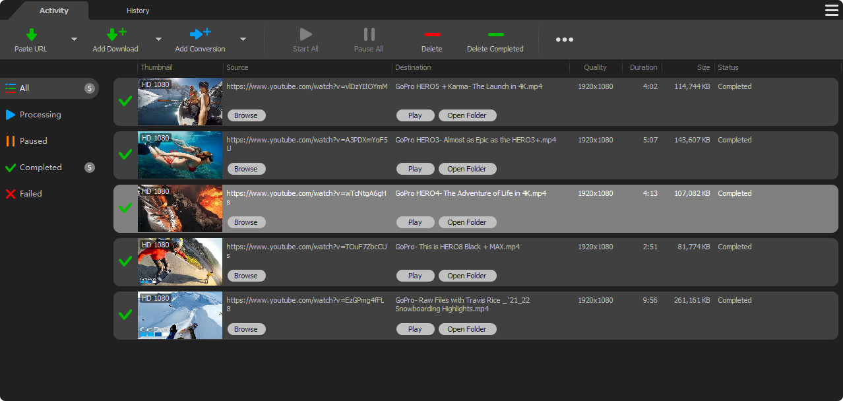Expand the Add Conversion dropdown arrow
Image resolution: width=843 pixels, height=401 pixels.
[243, 39]
